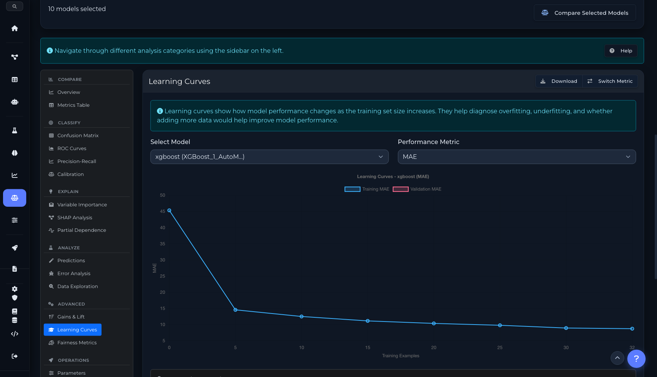The height and width of the screenshot is (377, 657).
Task: Click the Switch Metric button
Action: point(610,81)
